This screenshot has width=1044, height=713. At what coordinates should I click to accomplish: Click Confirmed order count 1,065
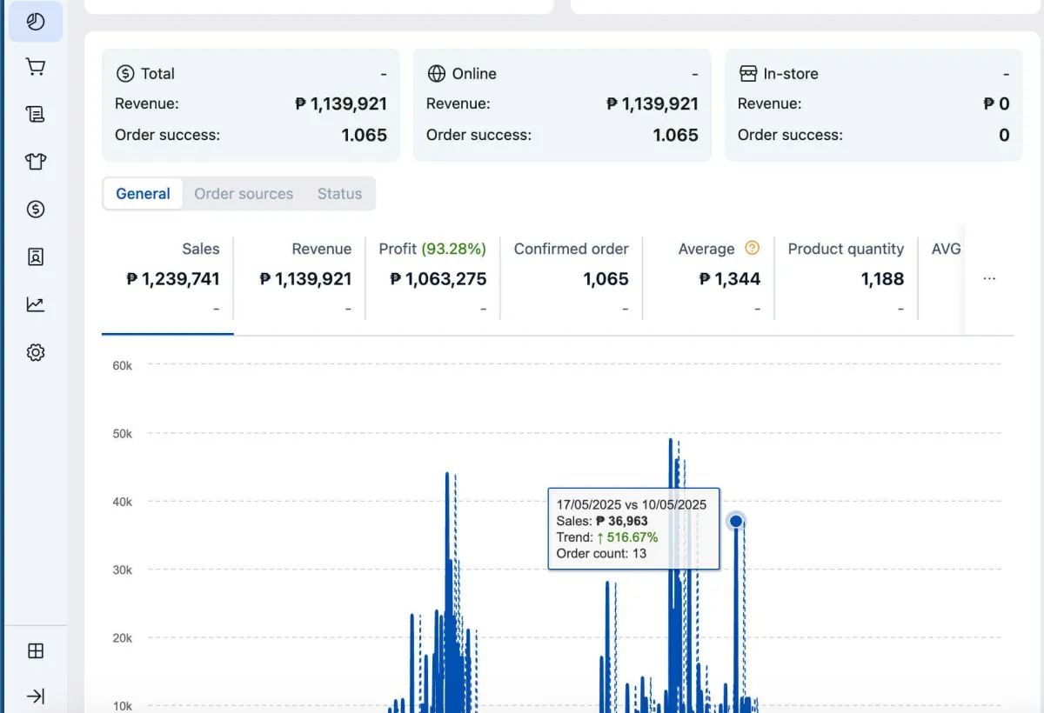606,279
